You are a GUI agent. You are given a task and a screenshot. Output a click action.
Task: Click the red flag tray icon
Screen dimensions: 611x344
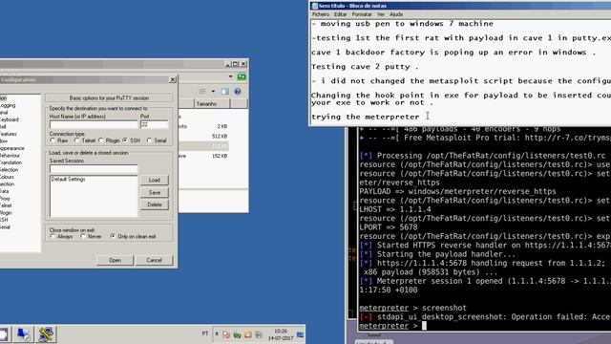226,334
